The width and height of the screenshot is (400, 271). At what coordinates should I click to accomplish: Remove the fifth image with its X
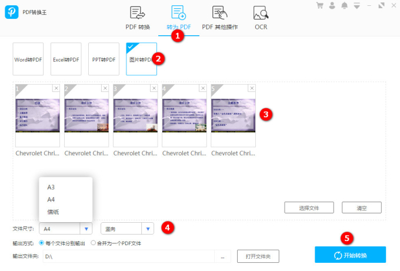[252, 88]
